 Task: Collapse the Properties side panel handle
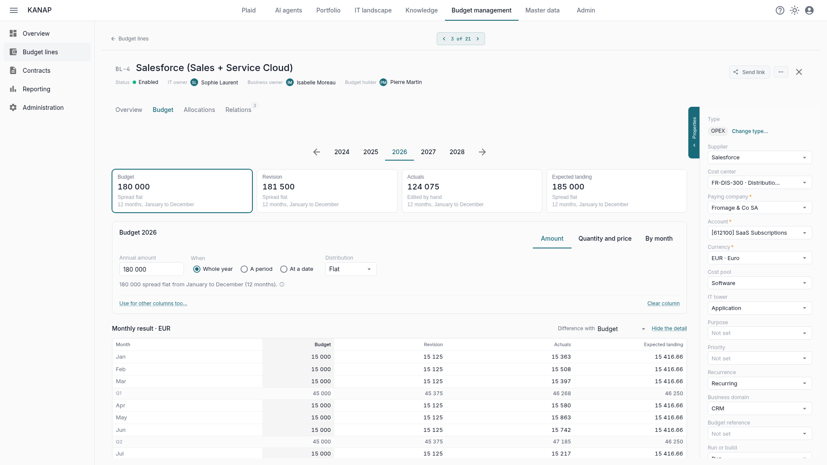tap(694, 133)
